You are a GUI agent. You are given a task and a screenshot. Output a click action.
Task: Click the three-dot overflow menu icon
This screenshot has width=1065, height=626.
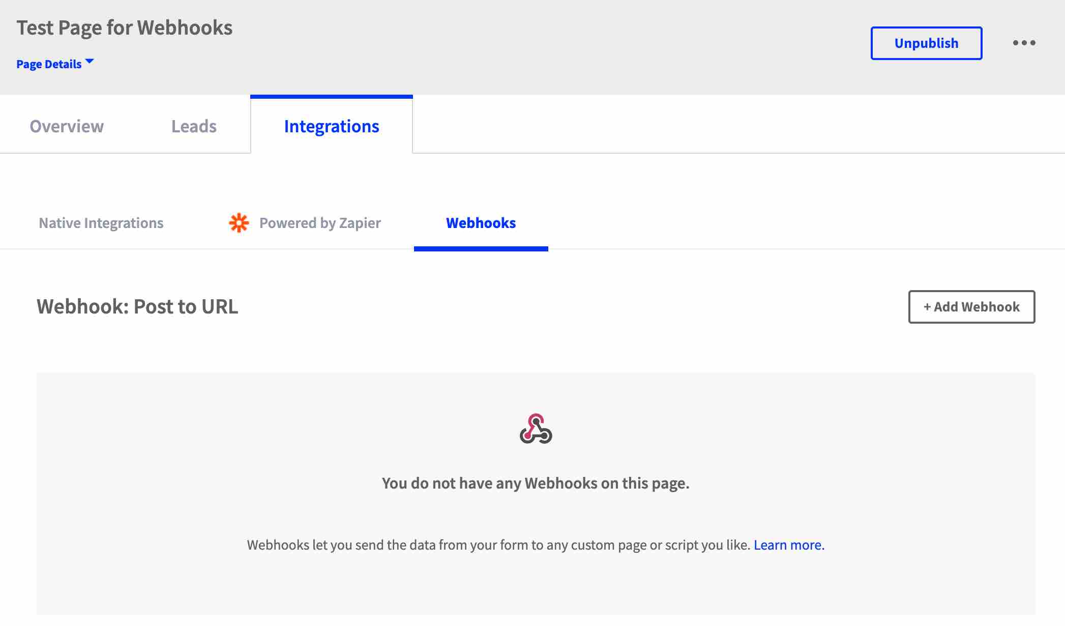pos(1024,42)
